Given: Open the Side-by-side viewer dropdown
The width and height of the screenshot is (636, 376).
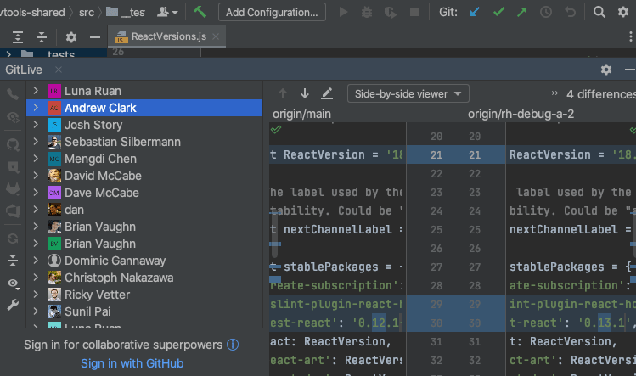Looking at the screenshot, I should (408, 93).
